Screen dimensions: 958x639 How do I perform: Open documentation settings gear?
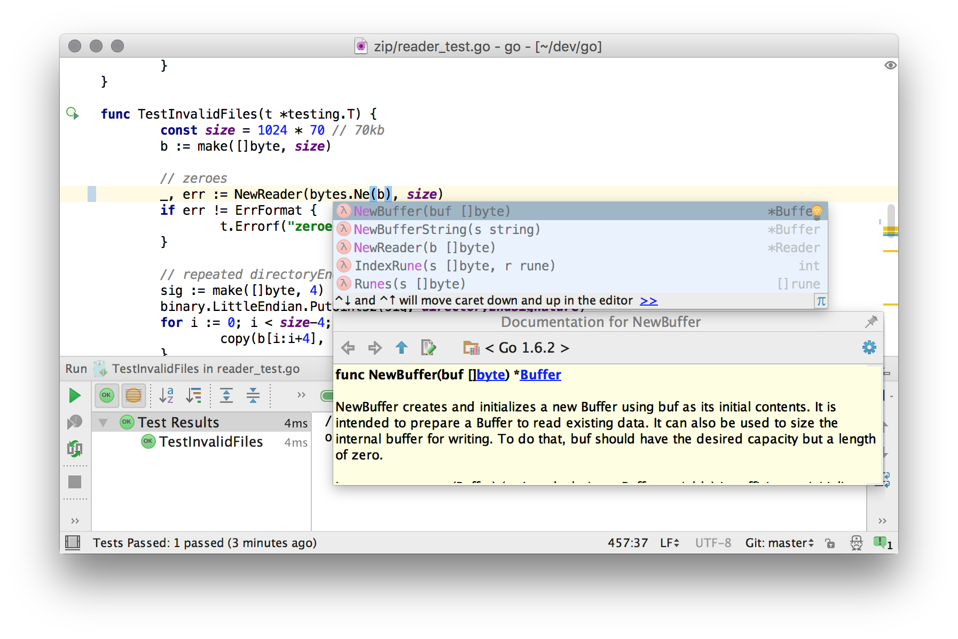pos(869,348)
